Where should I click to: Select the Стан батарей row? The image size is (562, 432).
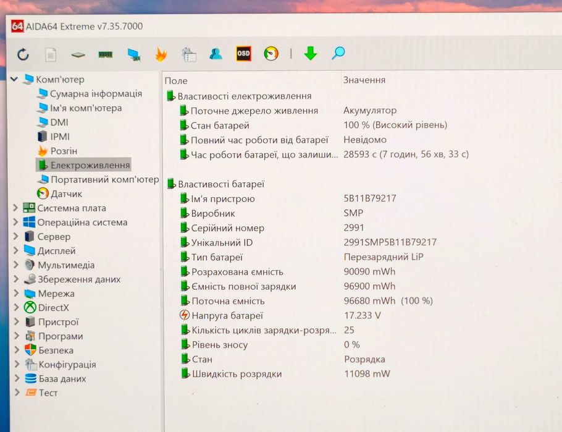tap(313, 125)
